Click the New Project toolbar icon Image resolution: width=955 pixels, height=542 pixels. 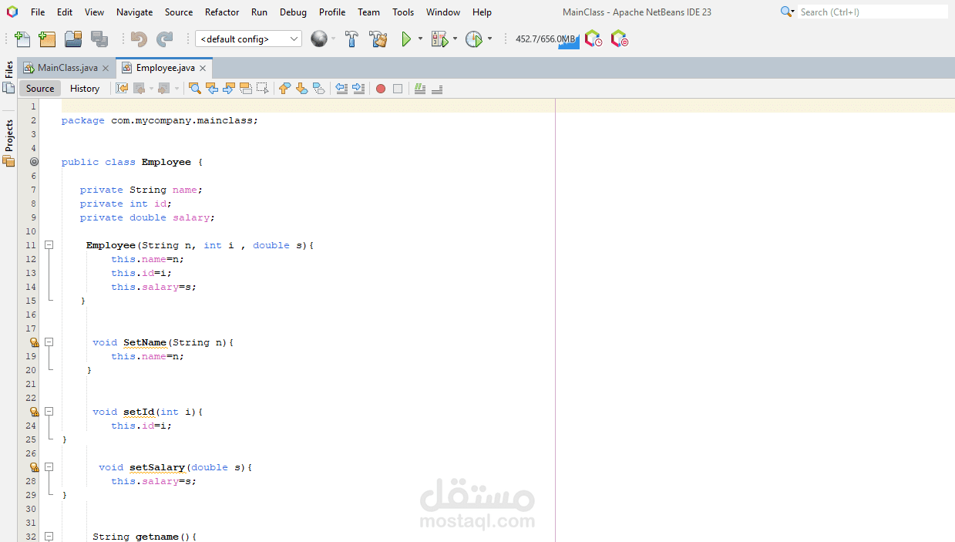[47, 39]
